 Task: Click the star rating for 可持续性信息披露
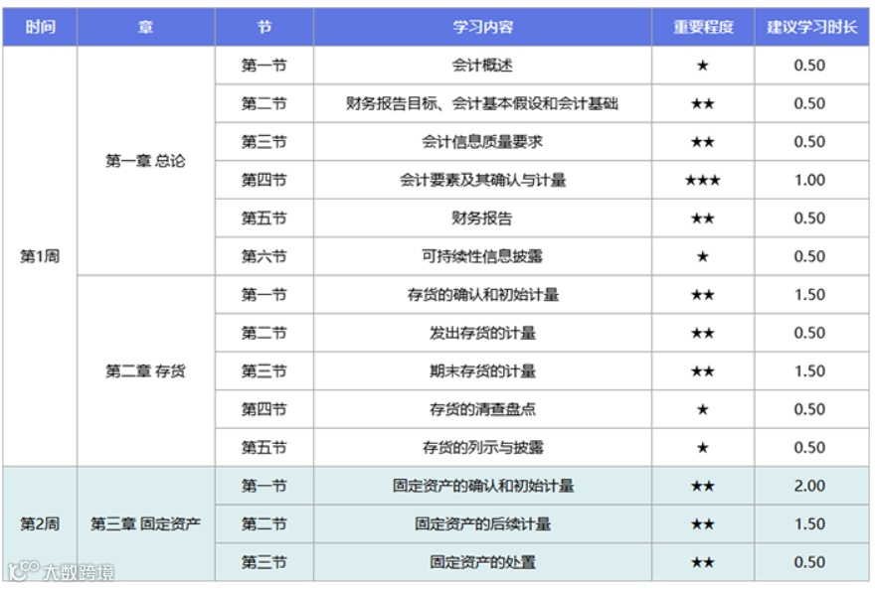tap(703, 256)
